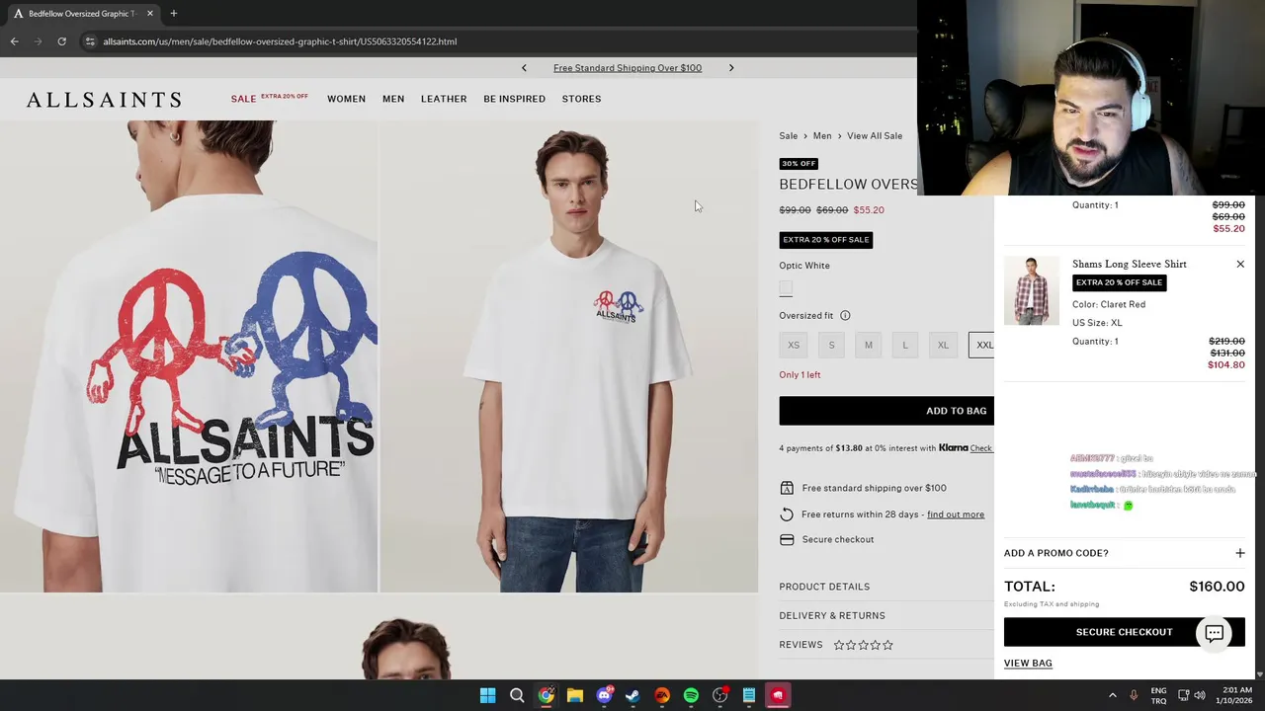
Task: Click the review star rating
Action: (x=863, y=645)
